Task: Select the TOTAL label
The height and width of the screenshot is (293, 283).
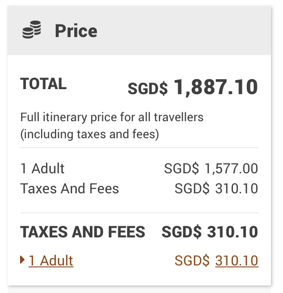Action: pyautogui.click(x=44, y=84)
